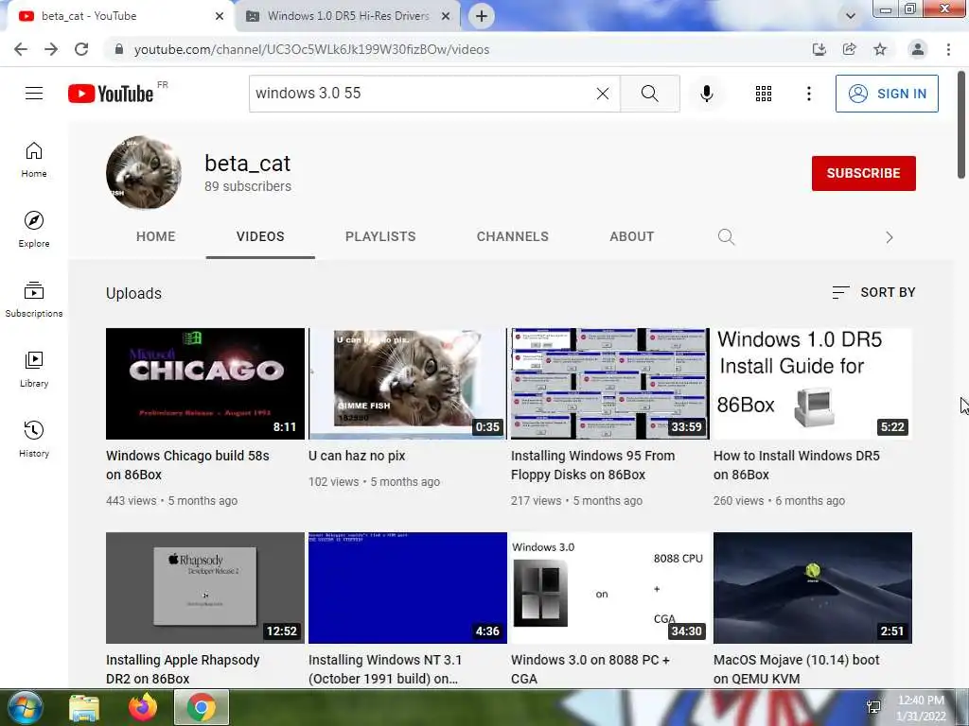This screenshot has width=969, height=726.
Task: Open a new browser tab
Action: 482,16
